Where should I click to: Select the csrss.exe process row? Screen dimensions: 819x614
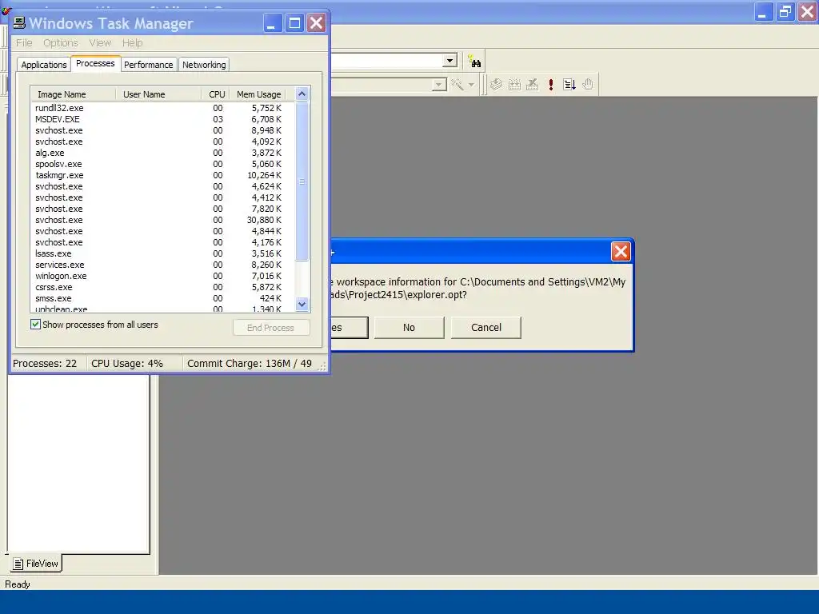(162, 287)
